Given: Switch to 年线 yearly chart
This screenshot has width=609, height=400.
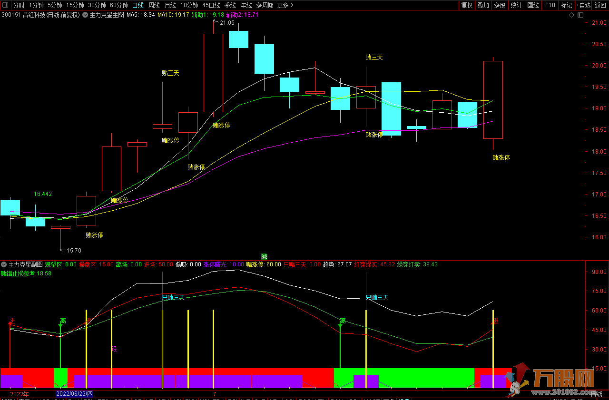Looking at the screenshot, I should (x=246, y=5).
